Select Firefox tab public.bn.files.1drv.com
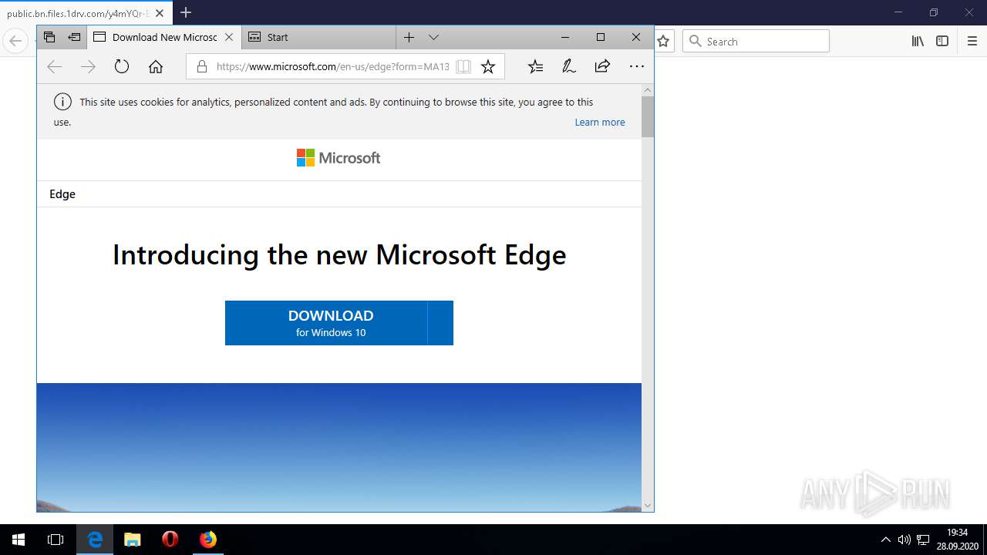Viewport: 987px width, 555px height. click(85, 12)
